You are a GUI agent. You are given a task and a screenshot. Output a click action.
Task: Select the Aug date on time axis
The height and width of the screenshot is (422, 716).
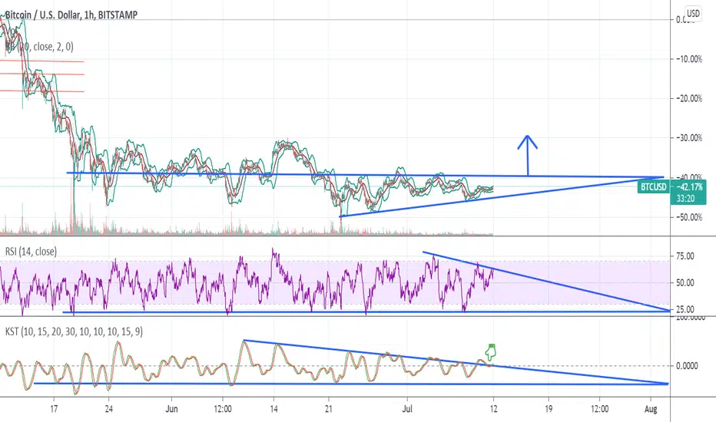tap(651, 409)
